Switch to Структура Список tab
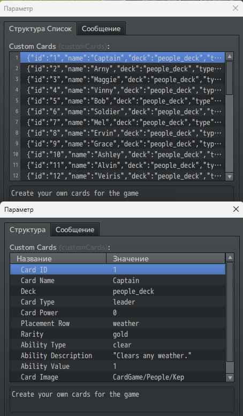Viewport: 243px width, 416px height. 40,28
